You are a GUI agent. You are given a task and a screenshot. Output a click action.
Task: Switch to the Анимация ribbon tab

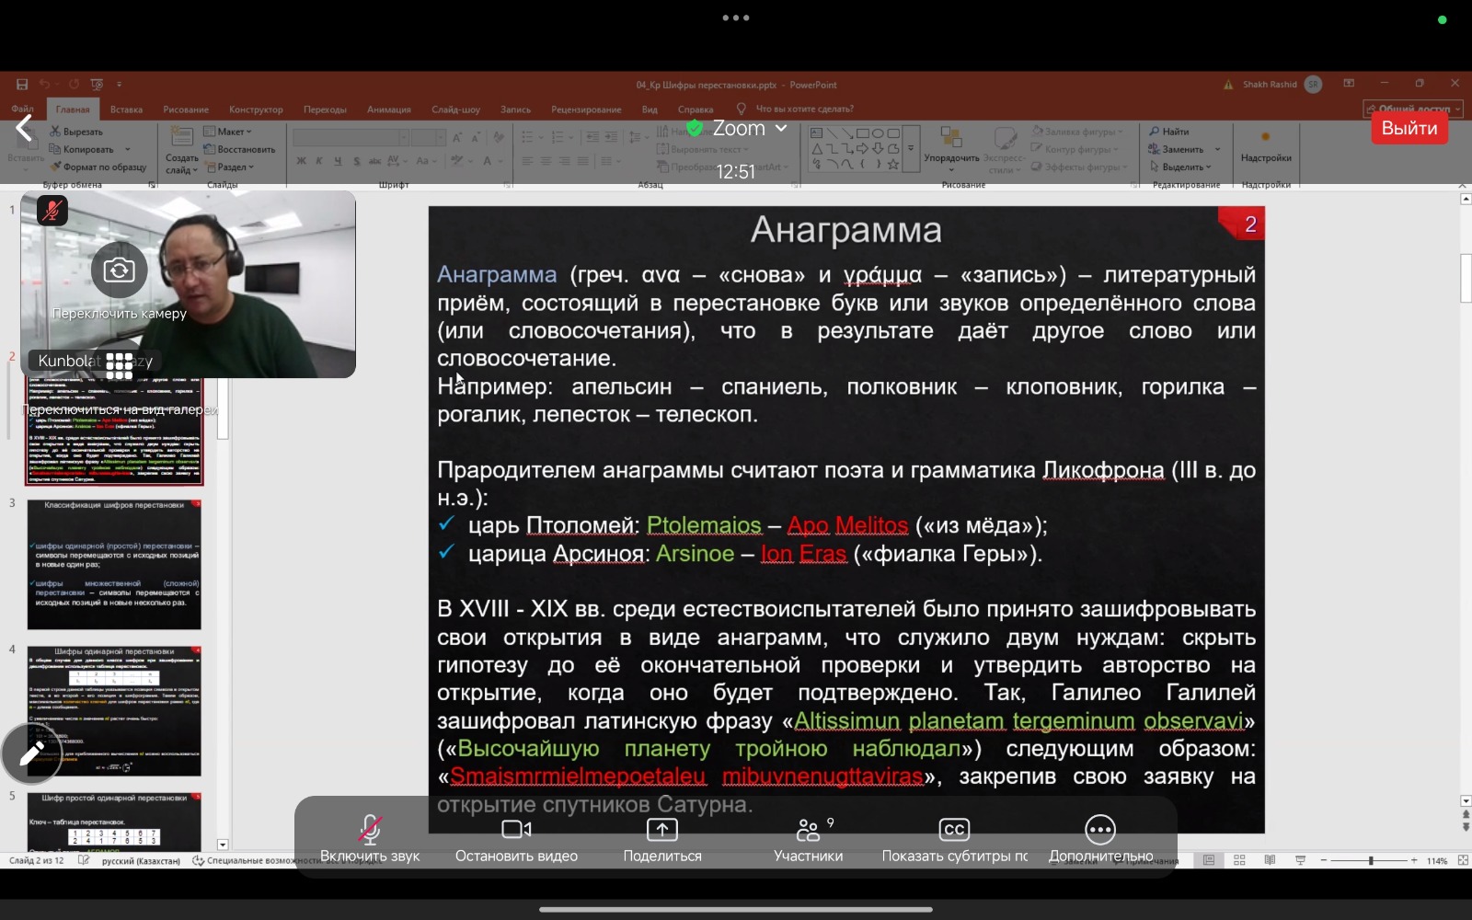[x=388, y=109]
